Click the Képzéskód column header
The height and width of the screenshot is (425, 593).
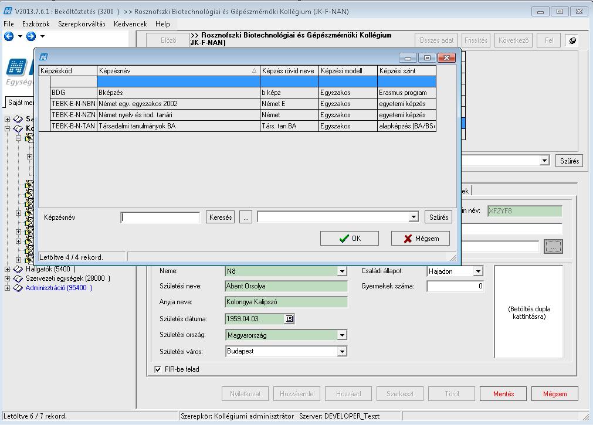(68, 71)
